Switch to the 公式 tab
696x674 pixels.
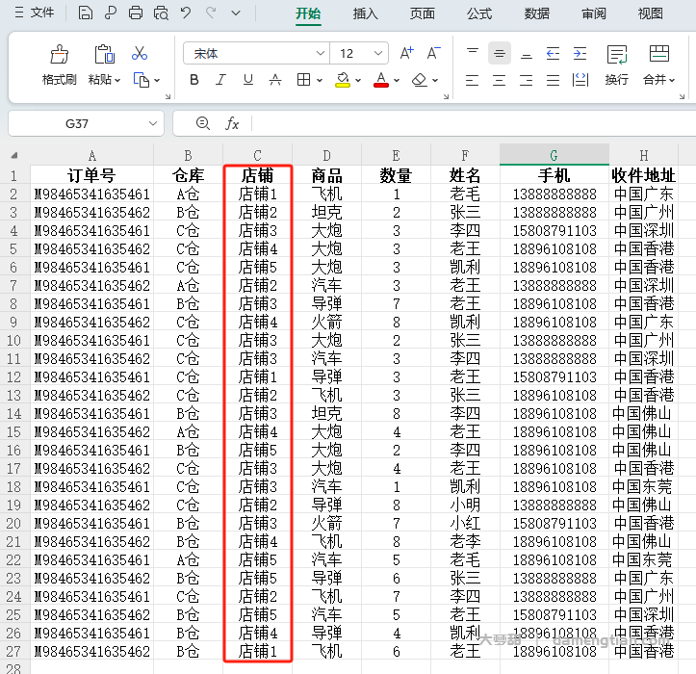pyautogui.click(x=479, y=13)
